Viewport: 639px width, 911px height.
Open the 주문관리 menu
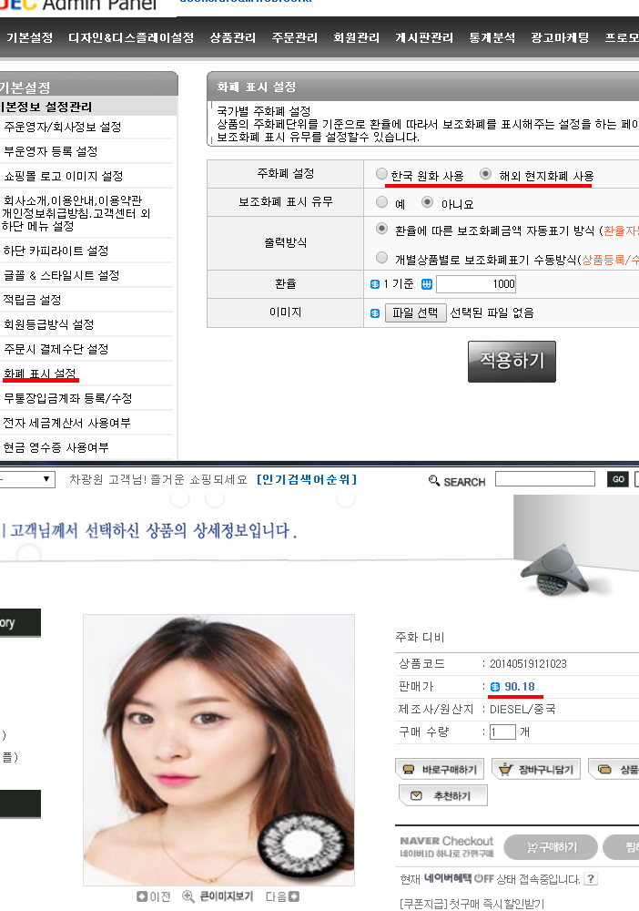[295, 37]
